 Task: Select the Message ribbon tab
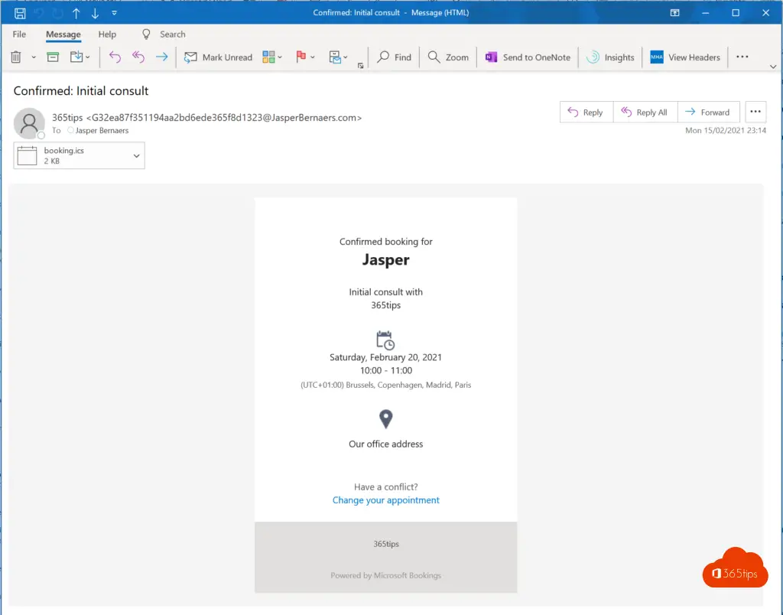[63, 34]
